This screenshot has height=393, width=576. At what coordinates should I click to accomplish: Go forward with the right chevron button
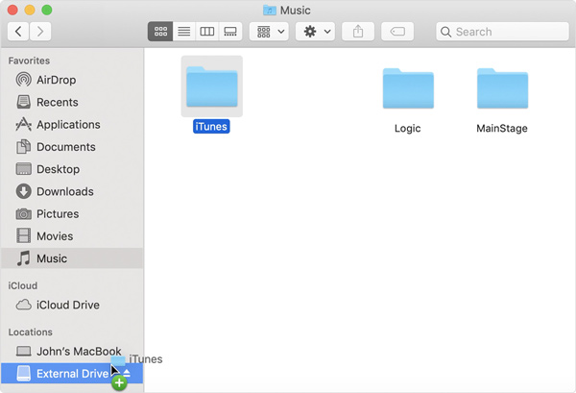(40, 32)
